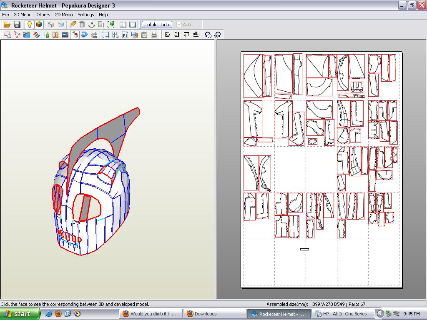Launch Firefox from quick launch
Image resolution: width=427 pixels, height=320 pixels.
58,314
